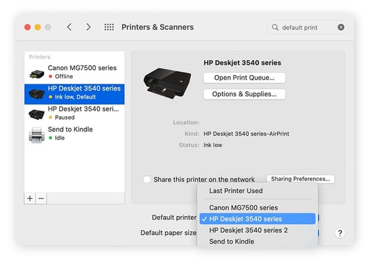Select idle Send to Kindle printer
The width and height of the screenshot is (371, 264).
point(74,134)
